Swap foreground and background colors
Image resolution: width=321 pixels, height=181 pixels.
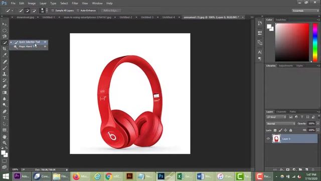click(7, 148)
